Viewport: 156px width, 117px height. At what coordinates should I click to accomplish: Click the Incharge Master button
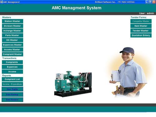tap(12, 31)
